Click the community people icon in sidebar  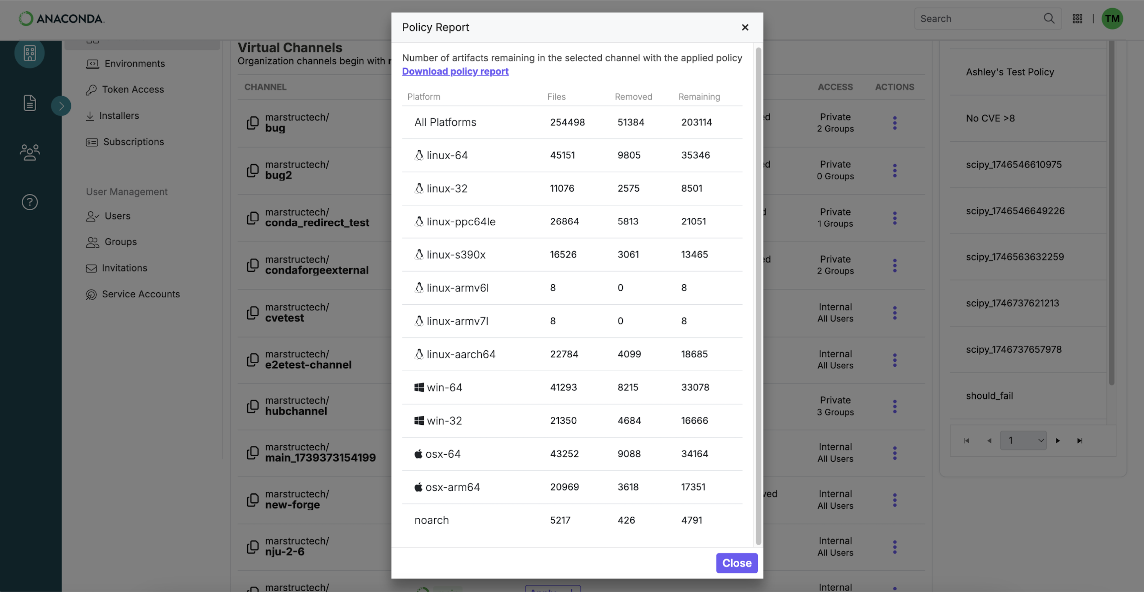click(29, 152)
